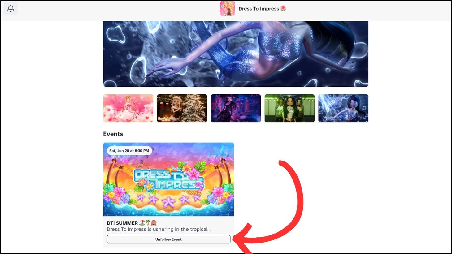Open the DTI SUMMER event title
452x254 pixels.
tap(122, 223)
